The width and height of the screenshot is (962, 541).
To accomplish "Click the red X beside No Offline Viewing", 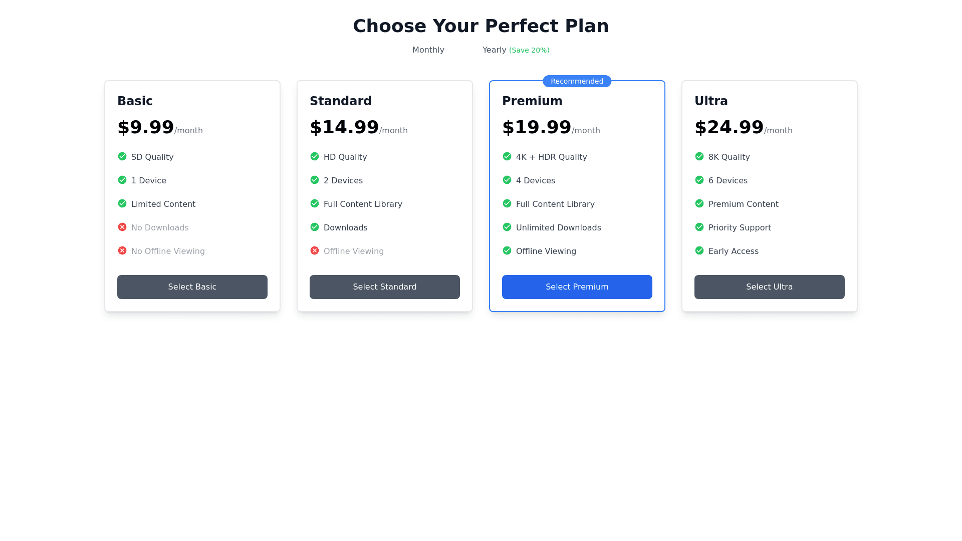I will click(122, 250).
